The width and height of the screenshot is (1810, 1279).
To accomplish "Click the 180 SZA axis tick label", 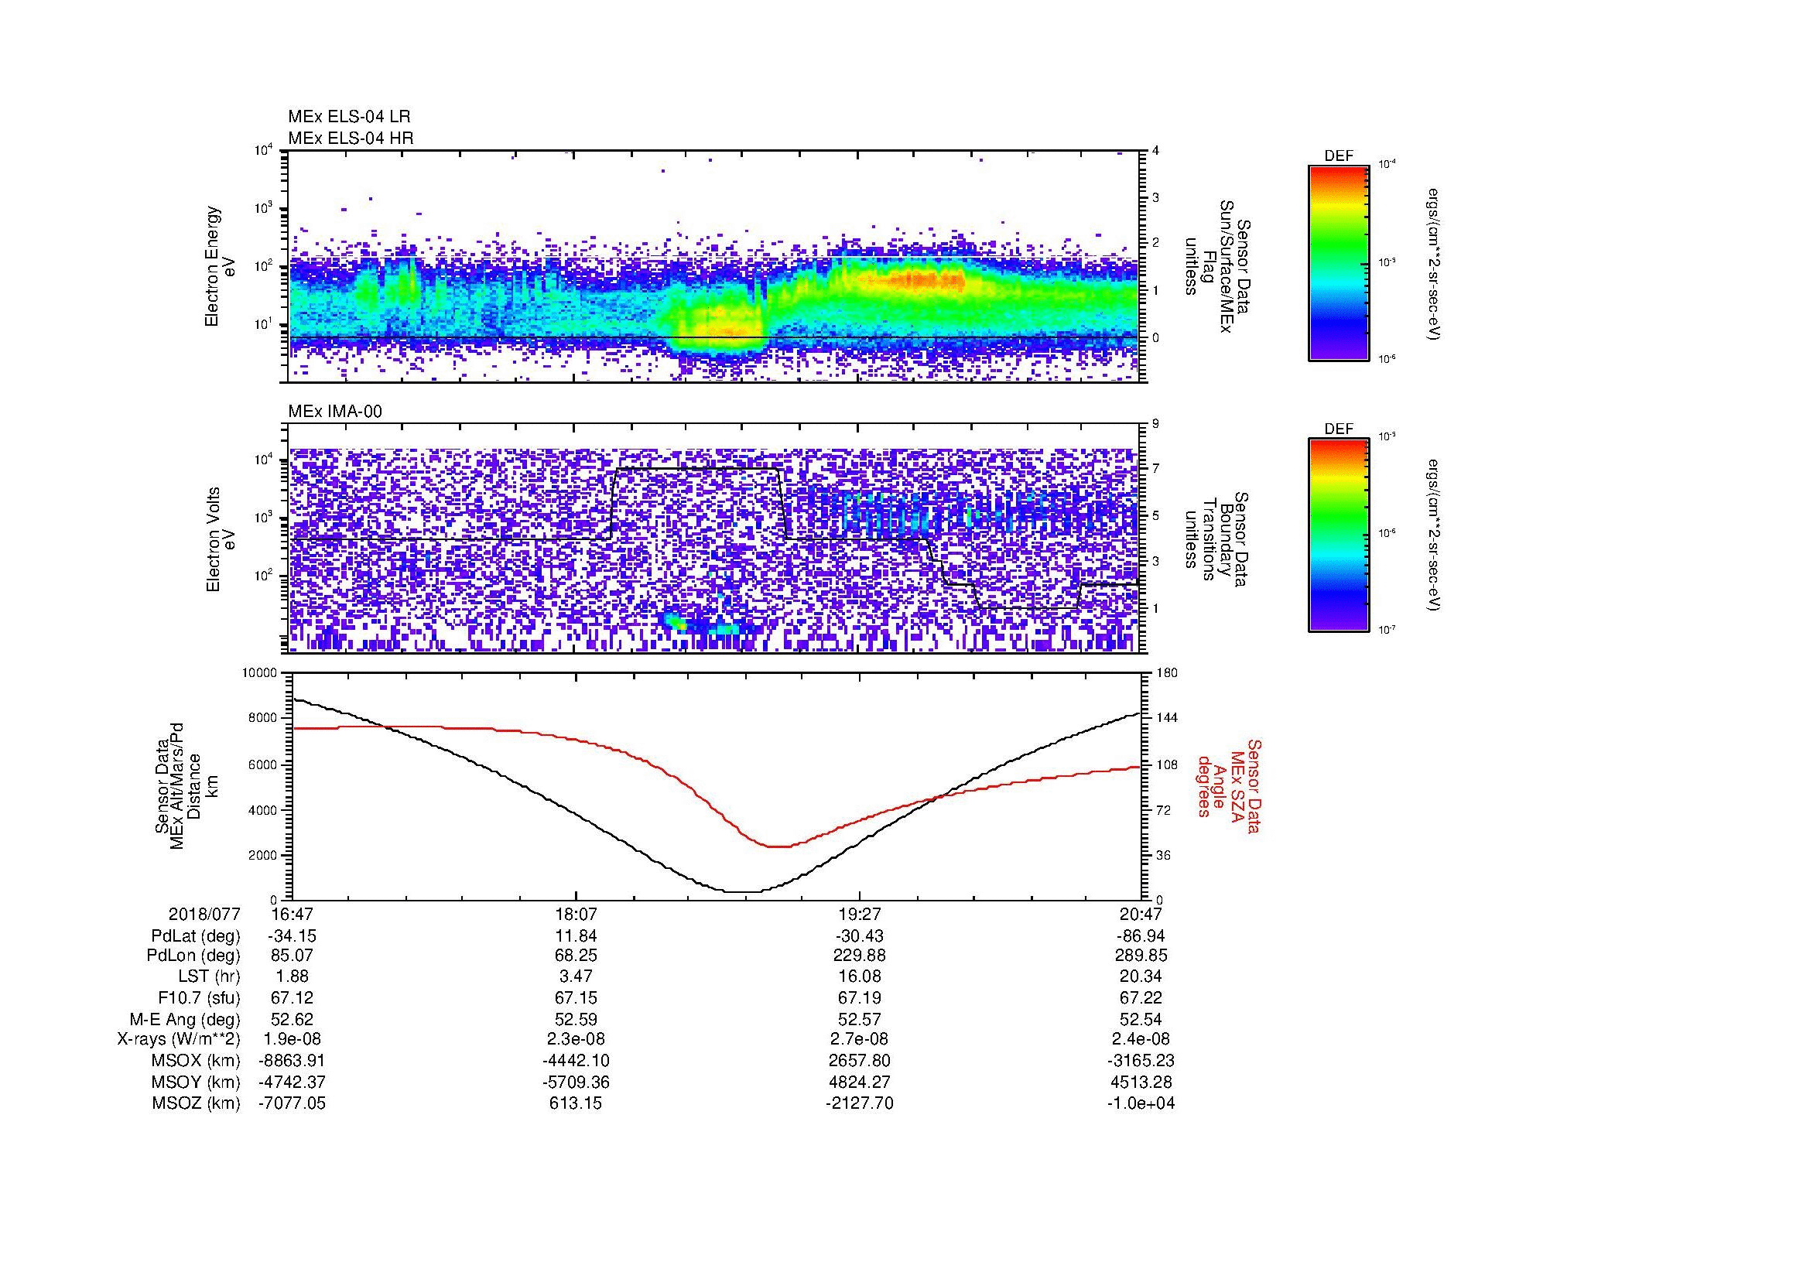I will (1168, 673).
